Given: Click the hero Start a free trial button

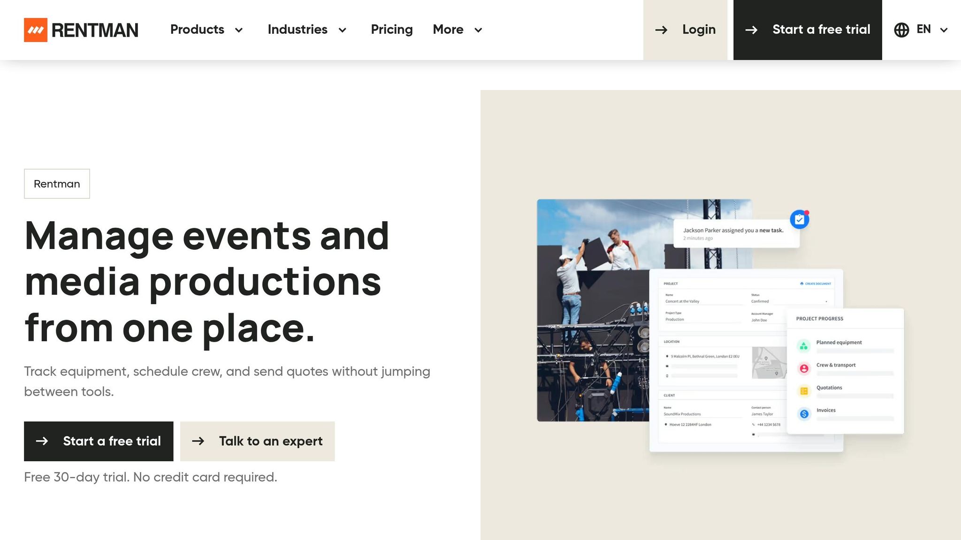Looking at the screenshot, I should point(99,441).
